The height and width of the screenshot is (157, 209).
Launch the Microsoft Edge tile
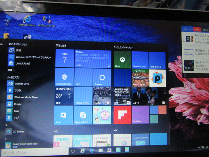pyautogui.click(x=64, y=77)
